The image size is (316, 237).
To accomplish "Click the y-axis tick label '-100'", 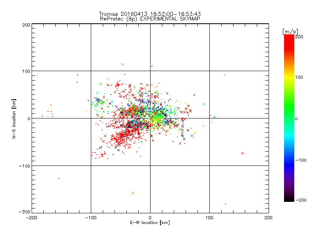I will 24,166.
